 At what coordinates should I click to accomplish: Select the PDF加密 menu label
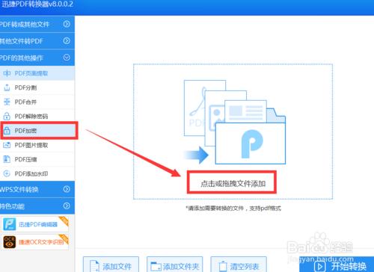(x=25, y=131)
